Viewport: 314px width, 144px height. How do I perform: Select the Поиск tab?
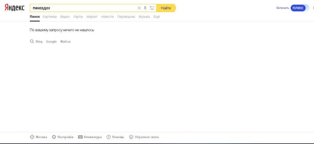(35, 17)
